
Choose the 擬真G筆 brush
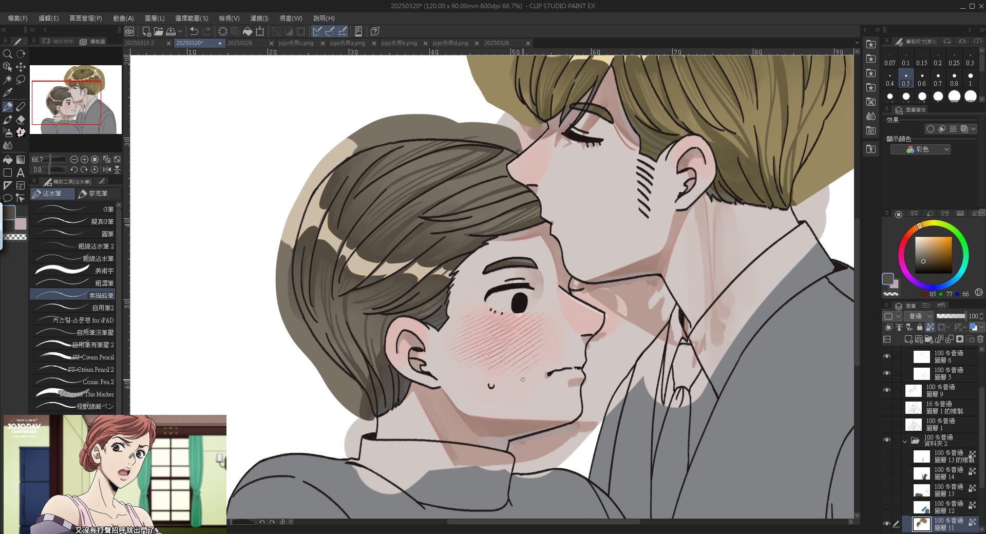coord(72,221)
